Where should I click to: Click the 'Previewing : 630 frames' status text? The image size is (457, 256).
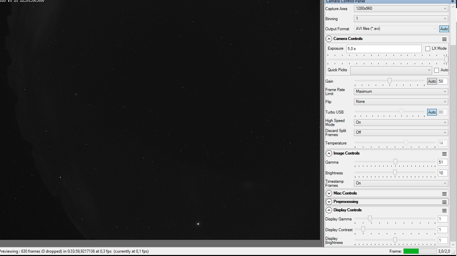74,251
